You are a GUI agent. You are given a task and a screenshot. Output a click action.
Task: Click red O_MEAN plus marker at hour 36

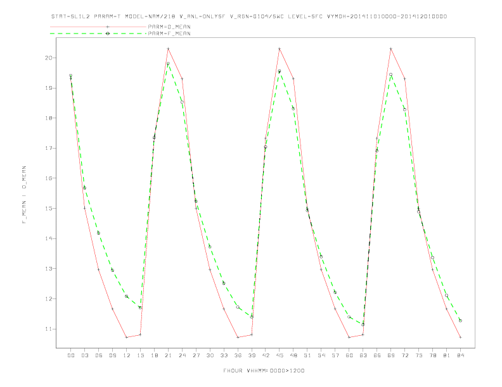coord(238,337)
